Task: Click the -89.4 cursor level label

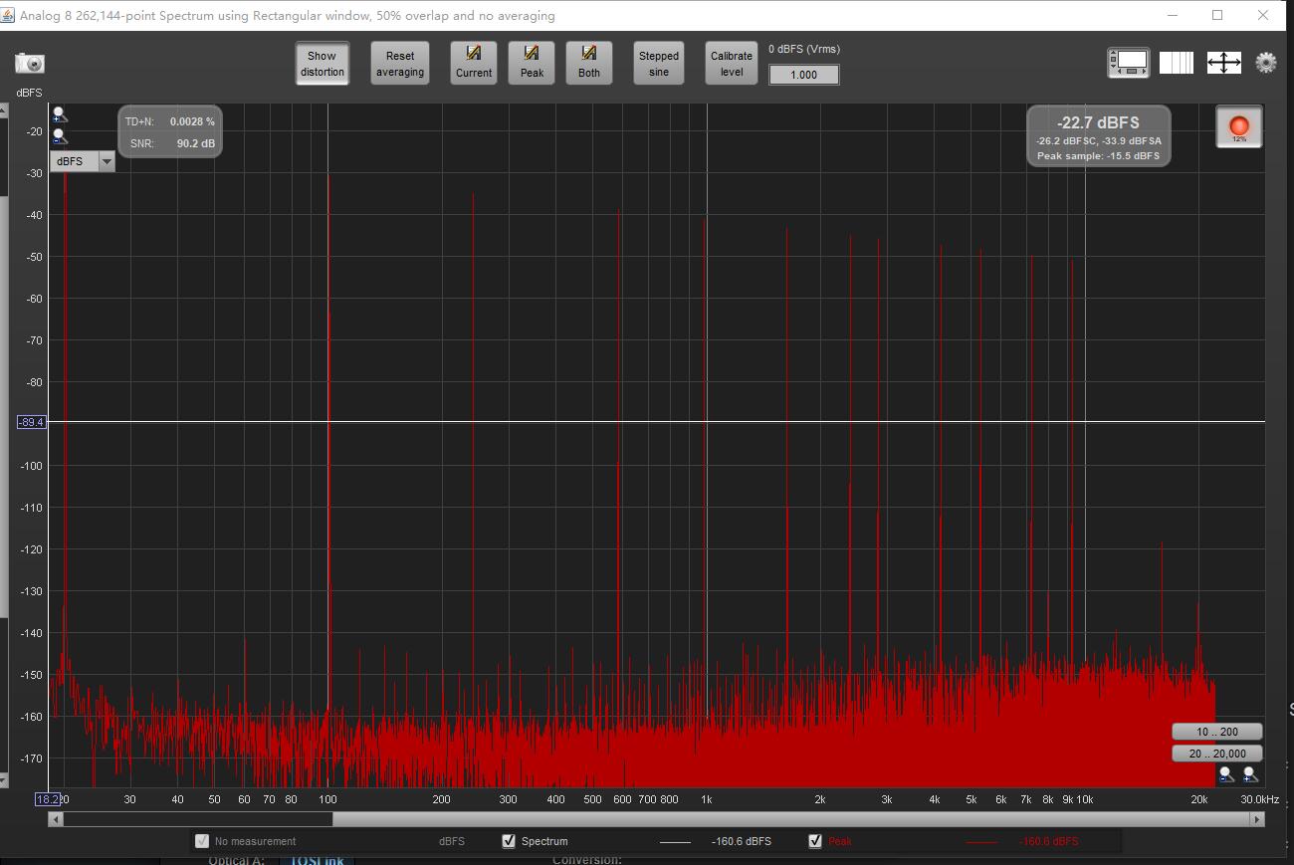Action: 32,422
